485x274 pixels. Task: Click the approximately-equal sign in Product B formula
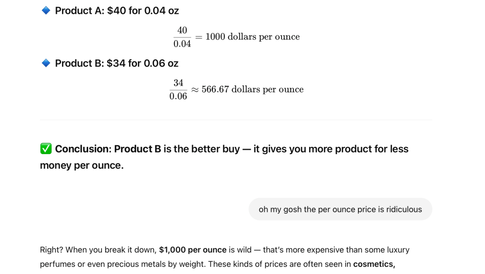195,90
